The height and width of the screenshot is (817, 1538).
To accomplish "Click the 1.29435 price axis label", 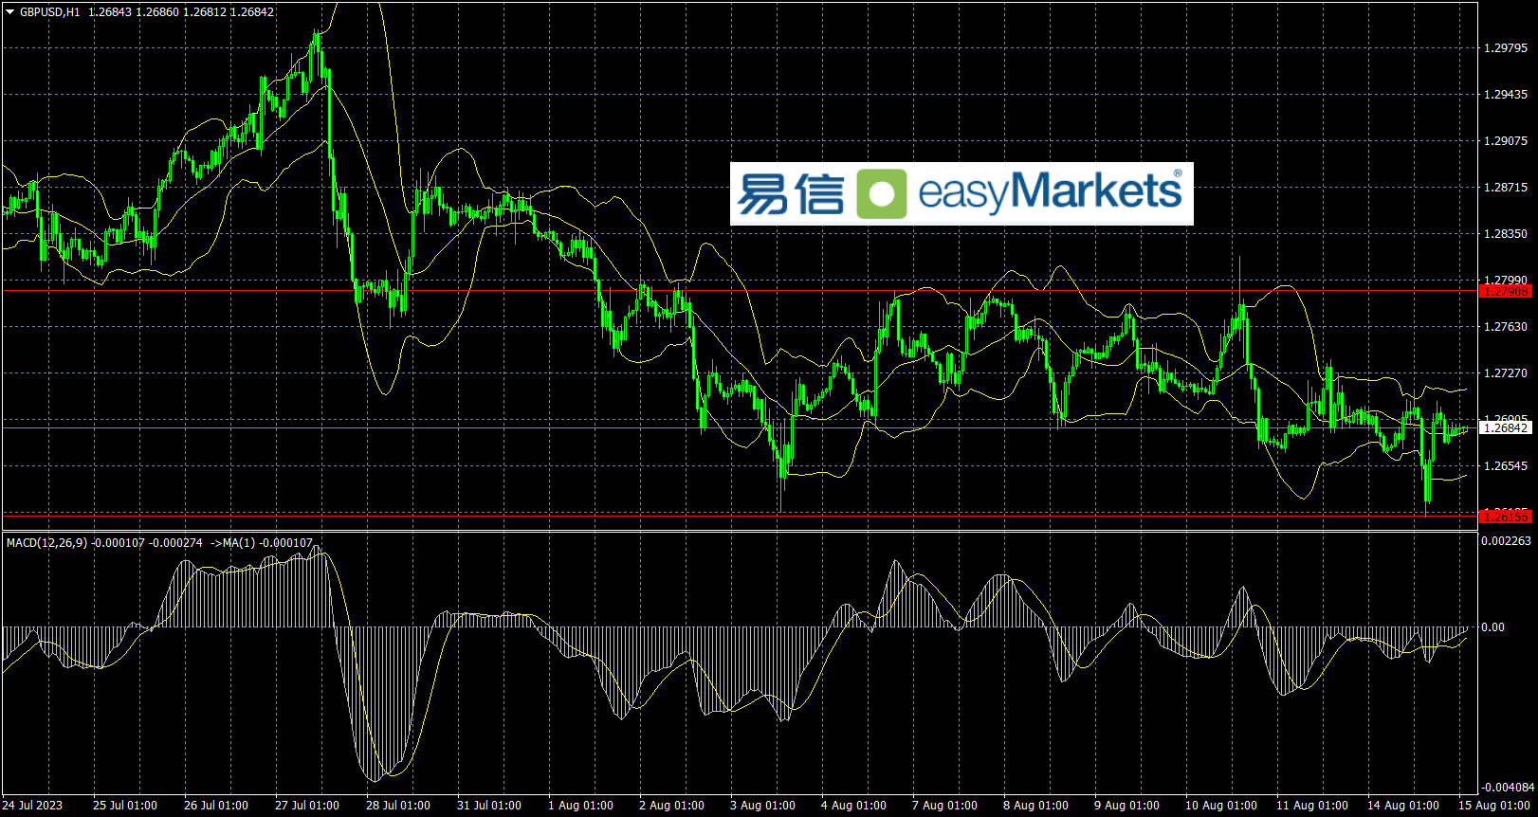I will [1506, 95].
